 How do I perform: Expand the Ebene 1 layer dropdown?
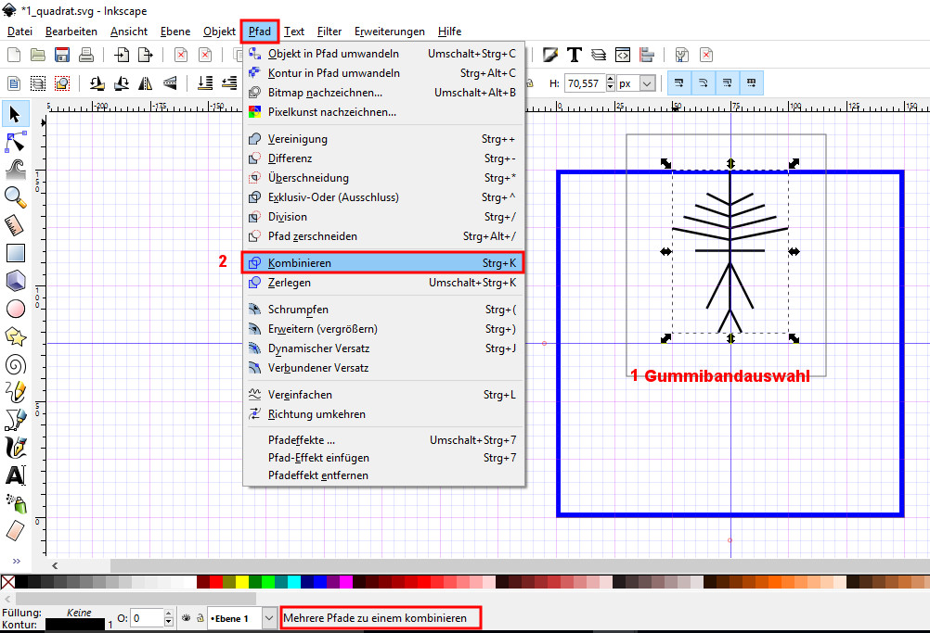pyautogui.click(x=269, y=617)
